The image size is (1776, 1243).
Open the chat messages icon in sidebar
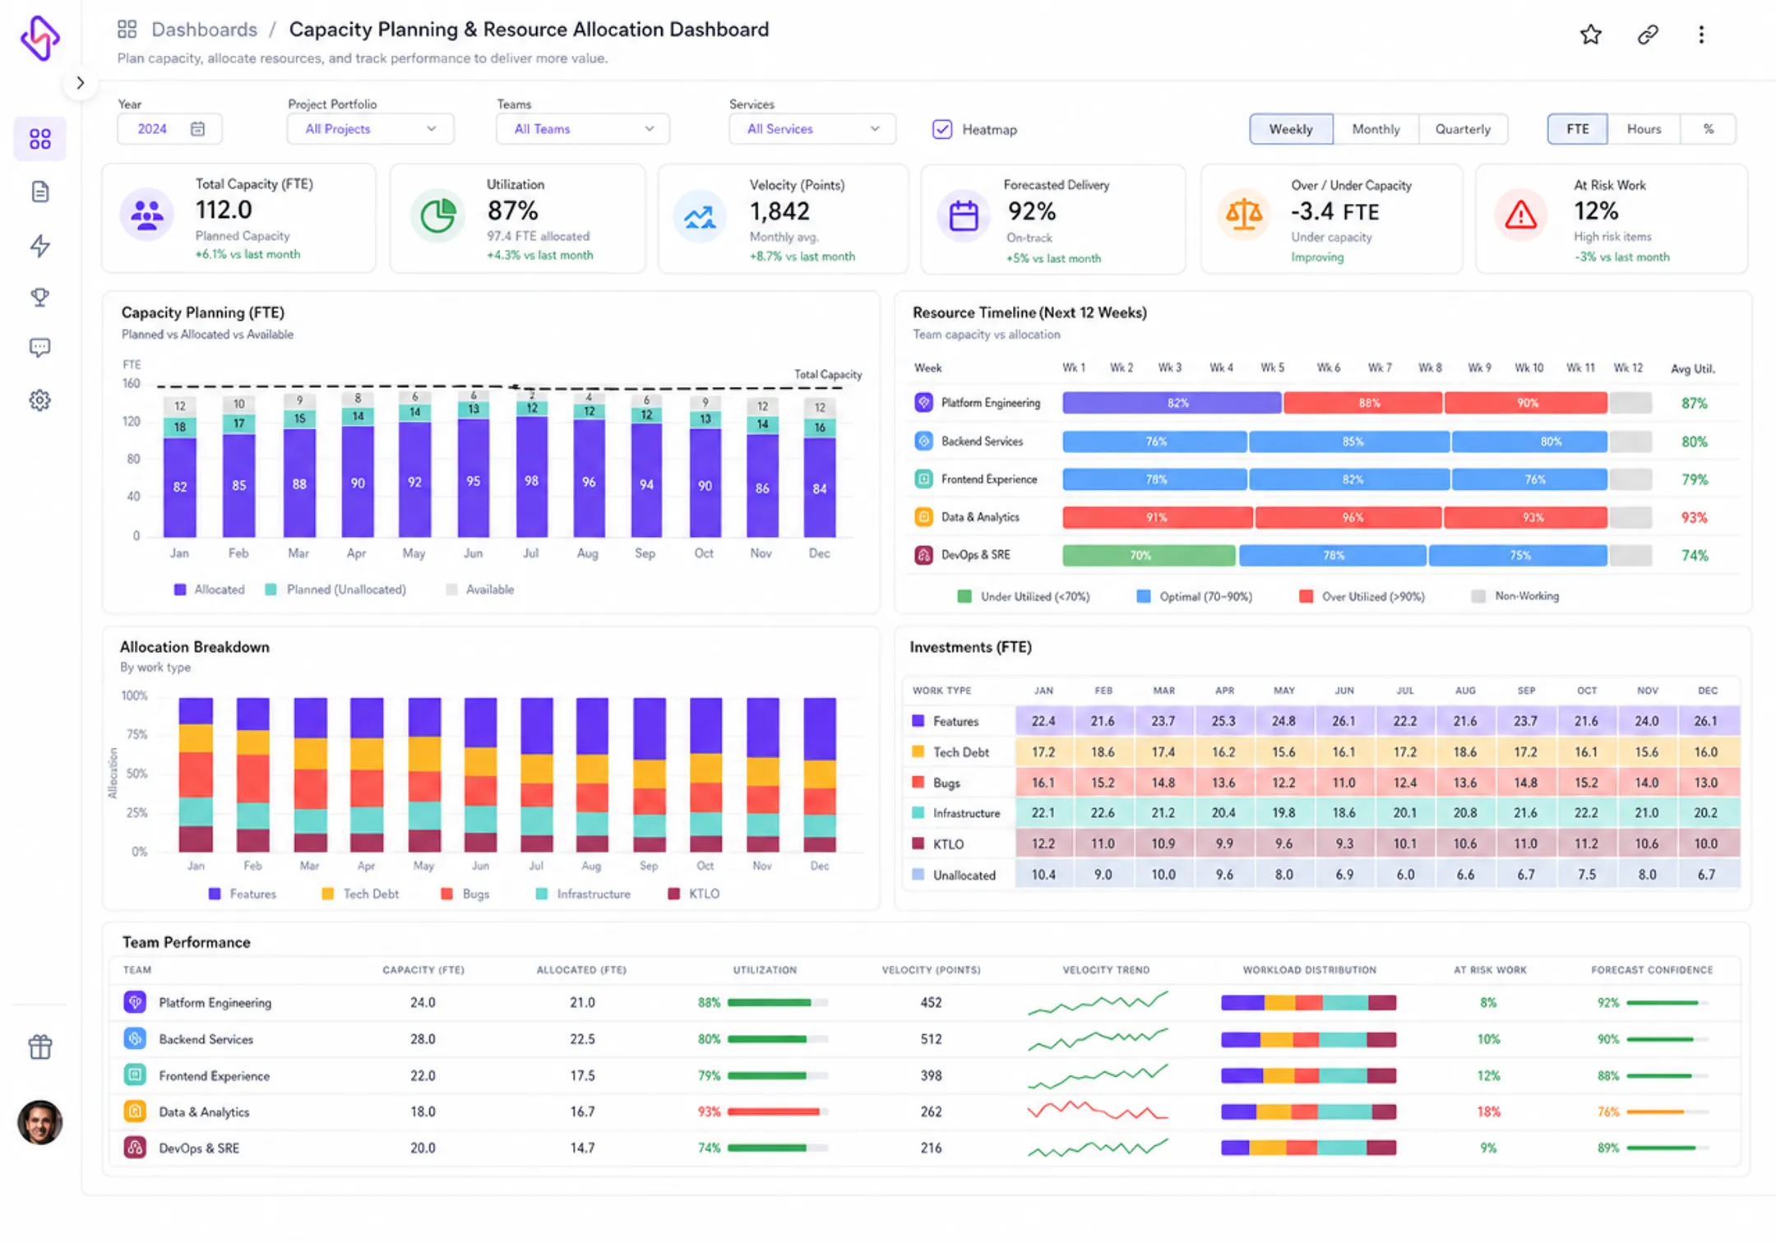(x=40, y=348)
